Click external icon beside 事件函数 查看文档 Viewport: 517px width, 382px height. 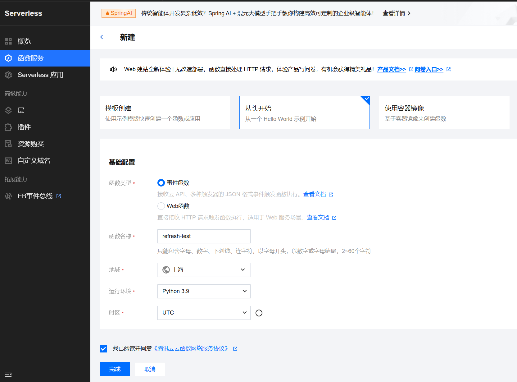(x=331, y=195)
